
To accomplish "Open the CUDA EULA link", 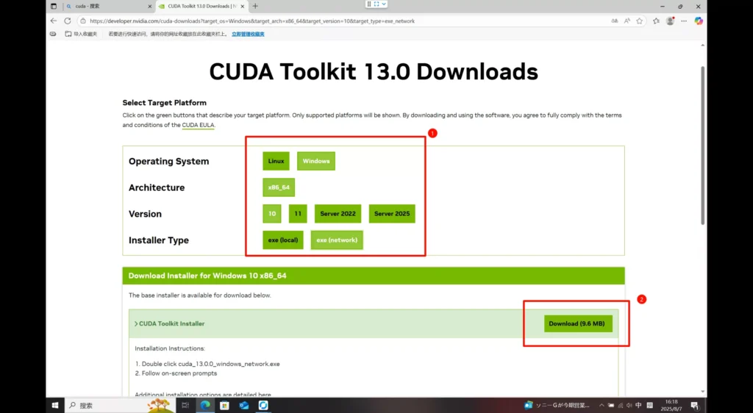I will click(x=199, y=126).
